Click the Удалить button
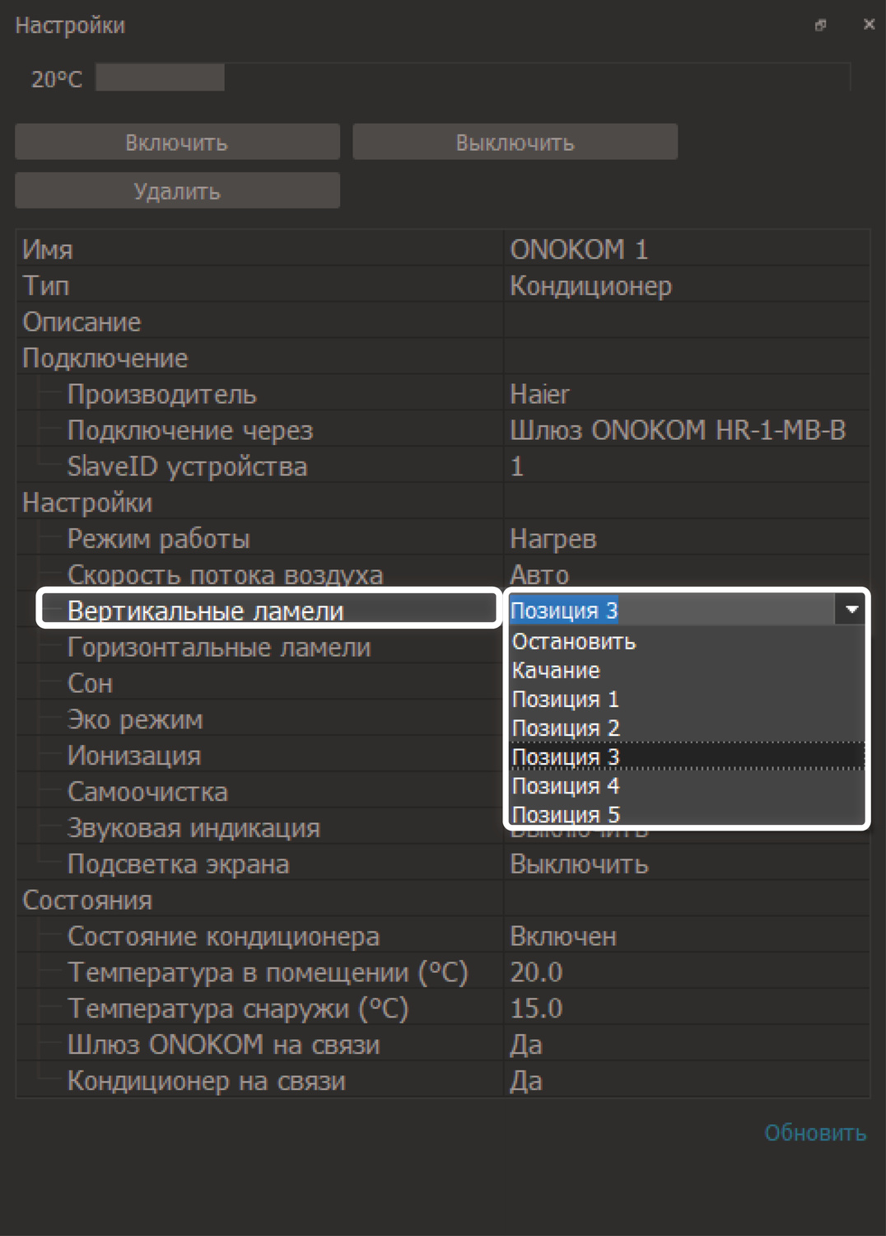The height and width of the screenshot is (1236, 886). coord(177,191)
